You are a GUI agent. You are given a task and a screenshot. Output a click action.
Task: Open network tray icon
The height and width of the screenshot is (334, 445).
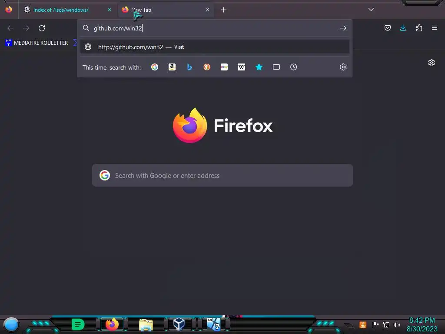[386, 324]
